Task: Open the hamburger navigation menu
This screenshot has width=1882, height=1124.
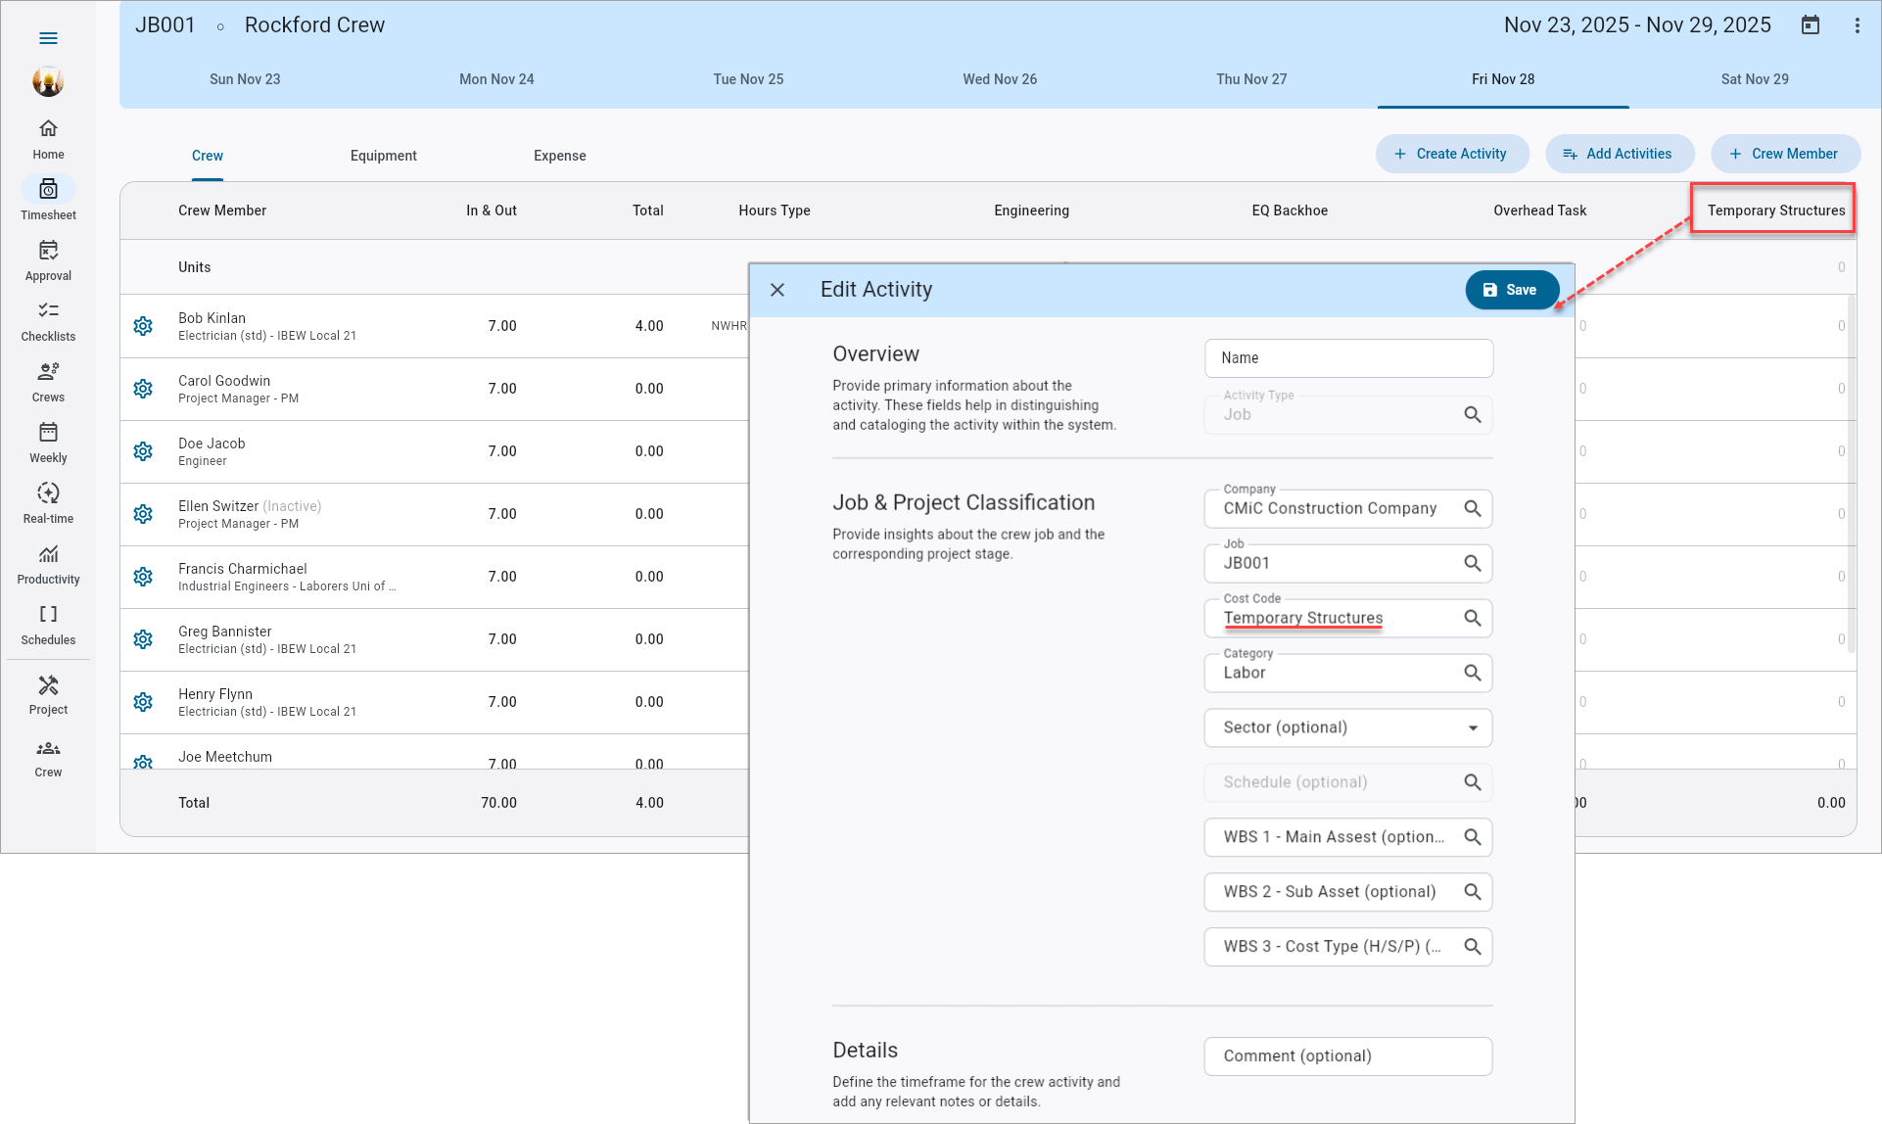Action: [x=48, y=38]
